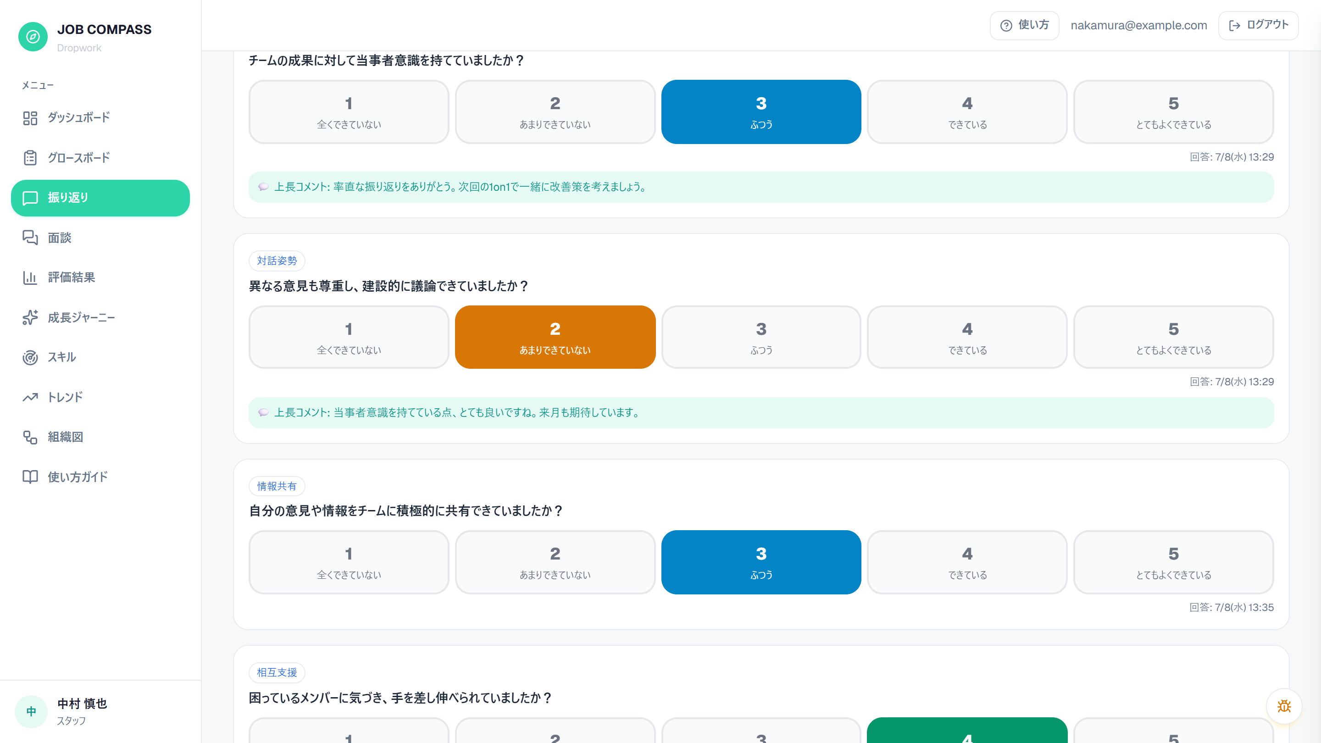
Task: Click the 使い方 help button
Action: 1024,26
